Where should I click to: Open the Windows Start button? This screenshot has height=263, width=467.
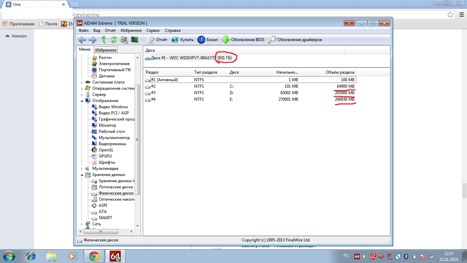[x=9, y=256]
